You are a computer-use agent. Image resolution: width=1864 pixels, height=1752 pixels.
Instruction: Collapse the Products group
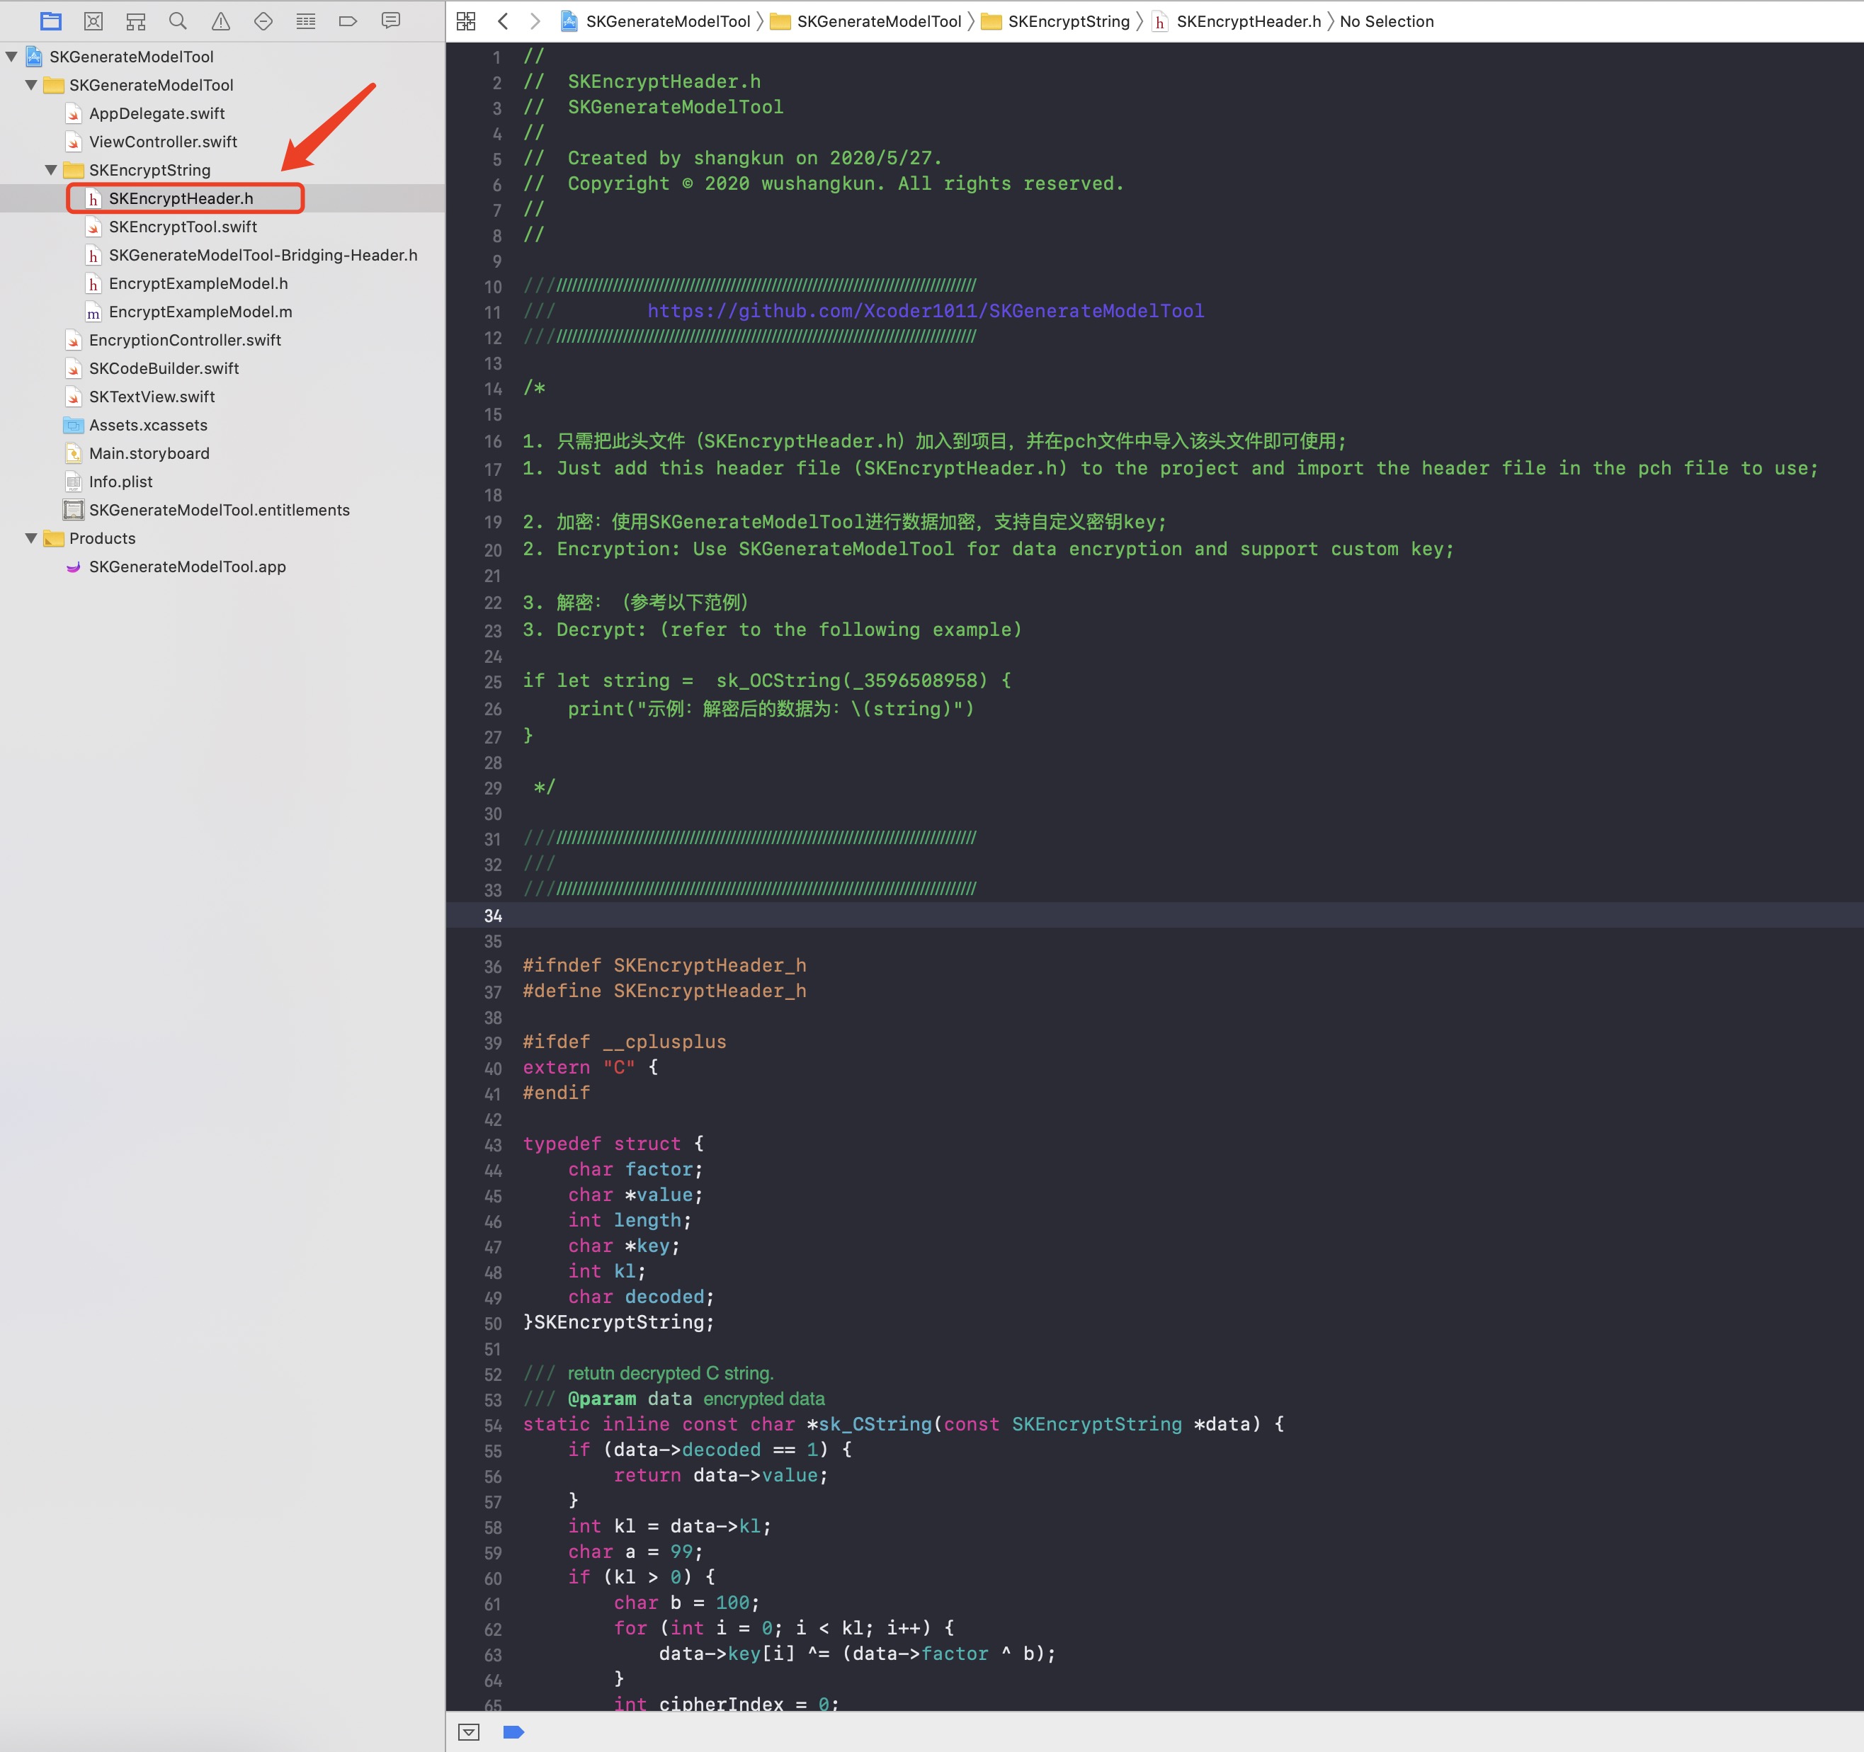pyautogui.click(x=32, y=538)
